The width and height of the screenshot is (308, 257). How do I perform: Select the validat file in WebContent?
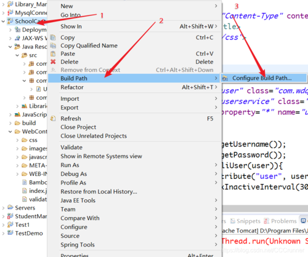click(x=34, y=199)
